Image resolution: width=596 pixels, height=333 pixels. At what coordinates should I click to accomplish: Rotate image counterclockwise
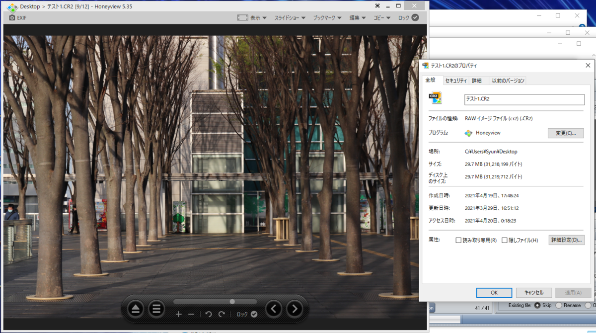click(209, 314)
